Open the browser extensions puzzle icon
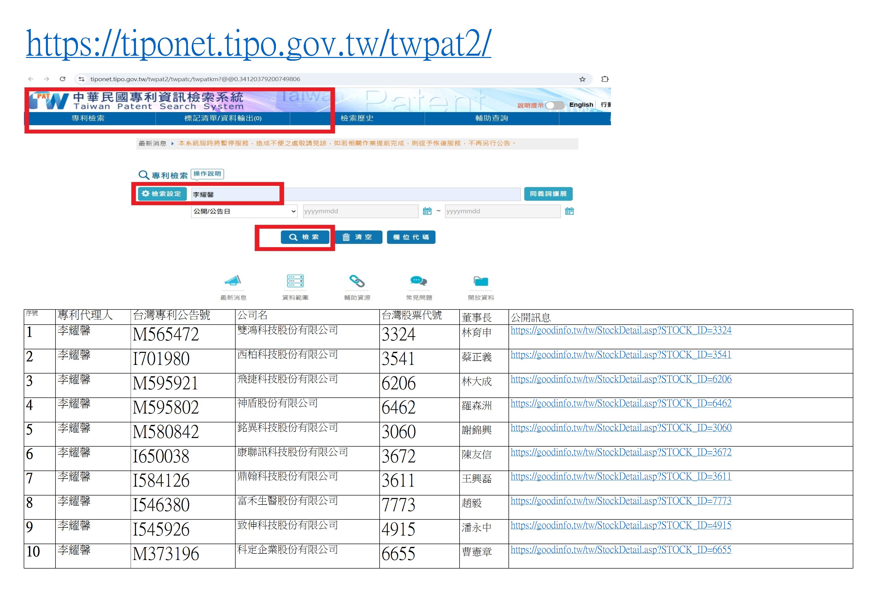The image size is (877, 592). [x=605, y=79]
